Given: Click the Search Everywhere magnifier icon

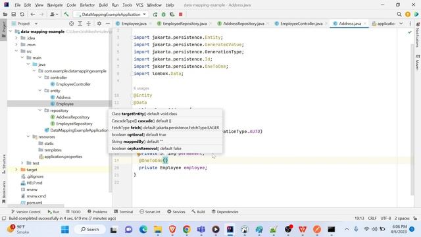Looking at the screenshot, I should tap(399, 14).
